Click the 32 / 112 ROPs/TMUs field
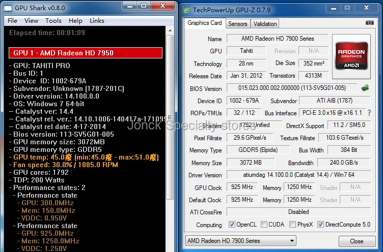The width and height of the screenshot is (383, 252). tap(244, 113)
